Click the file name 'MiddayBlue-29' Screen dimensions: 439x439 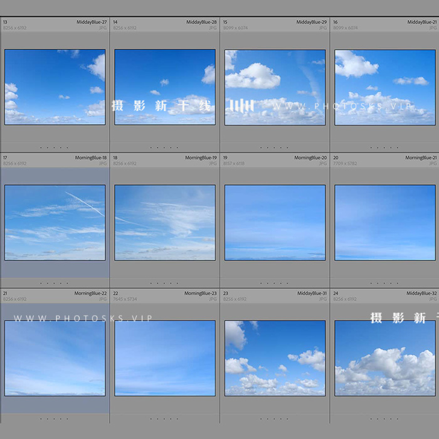312,22
